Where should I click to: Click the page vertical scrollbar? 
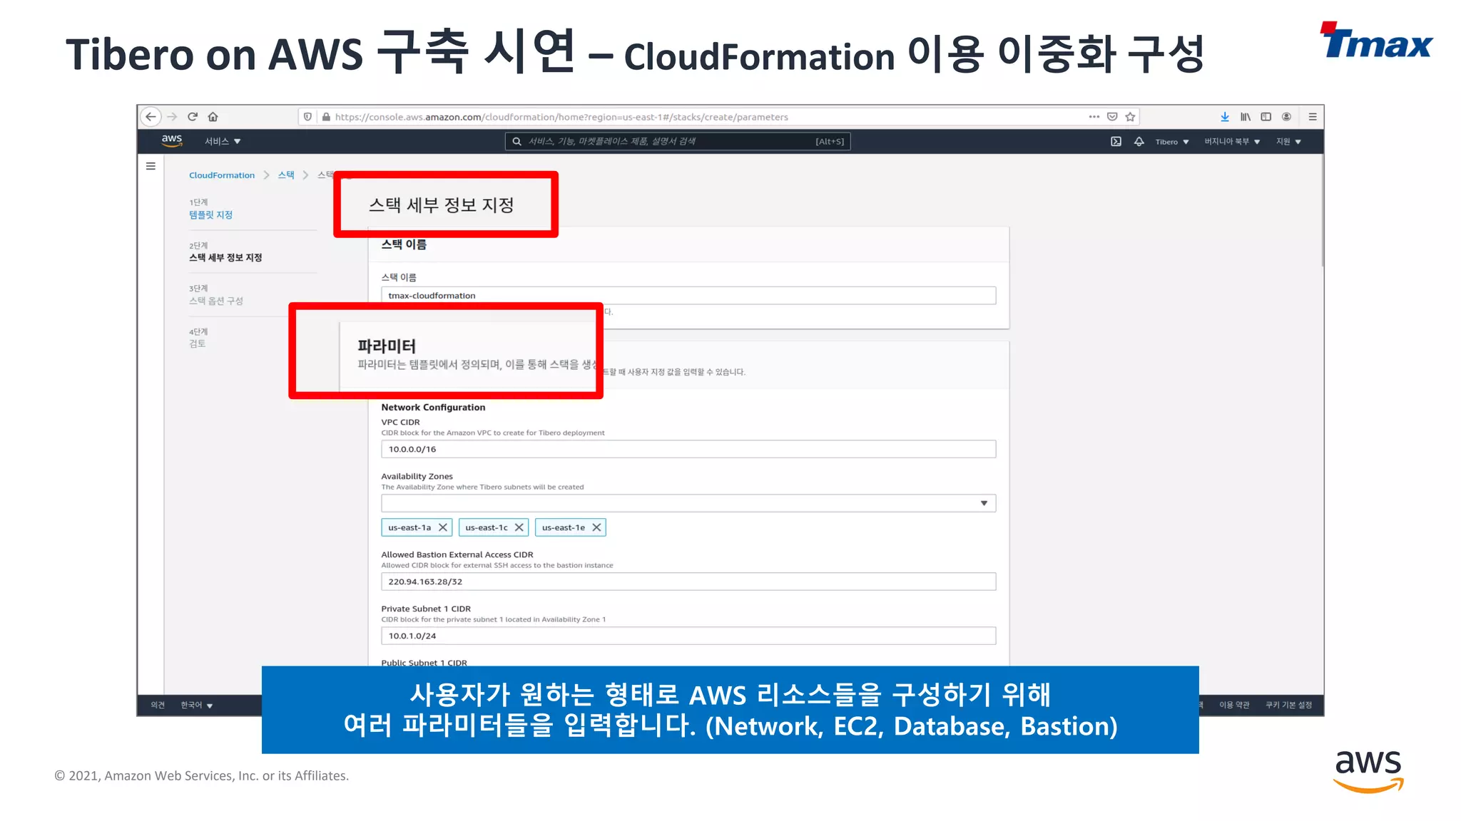(1322, 211)
